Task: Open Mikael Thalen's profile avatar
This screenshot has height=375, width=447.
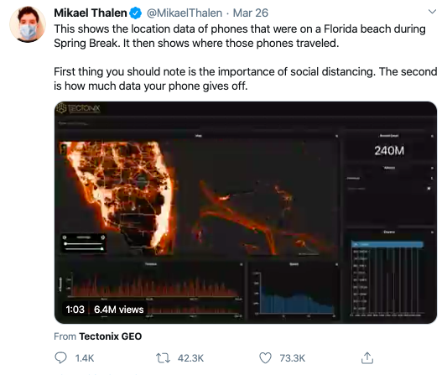Action: [28, 24]
